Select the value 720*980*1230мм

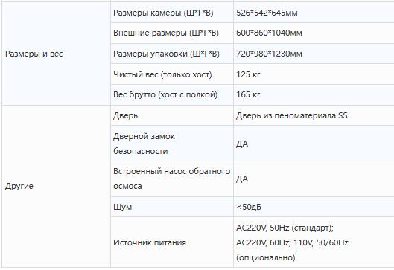(x=269, y=54)
